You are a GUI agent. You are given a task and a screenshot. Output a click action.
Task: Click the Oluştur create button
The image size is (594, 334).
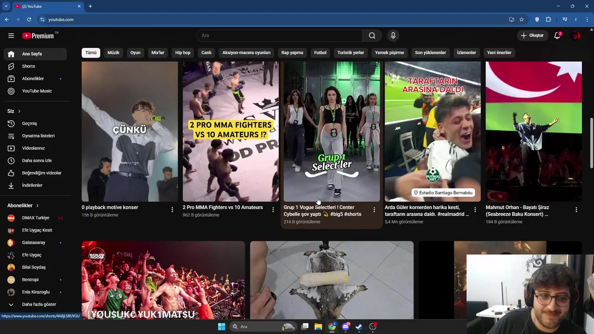click(532, 36)
